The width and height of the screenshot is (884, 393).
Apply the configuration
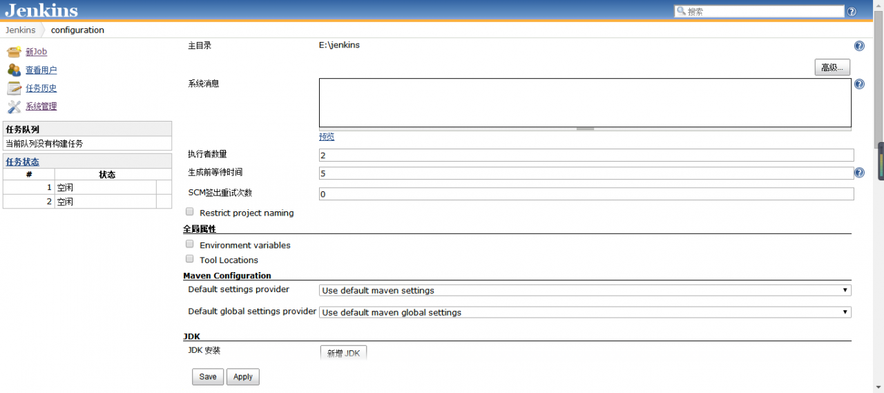click(243, 376)
